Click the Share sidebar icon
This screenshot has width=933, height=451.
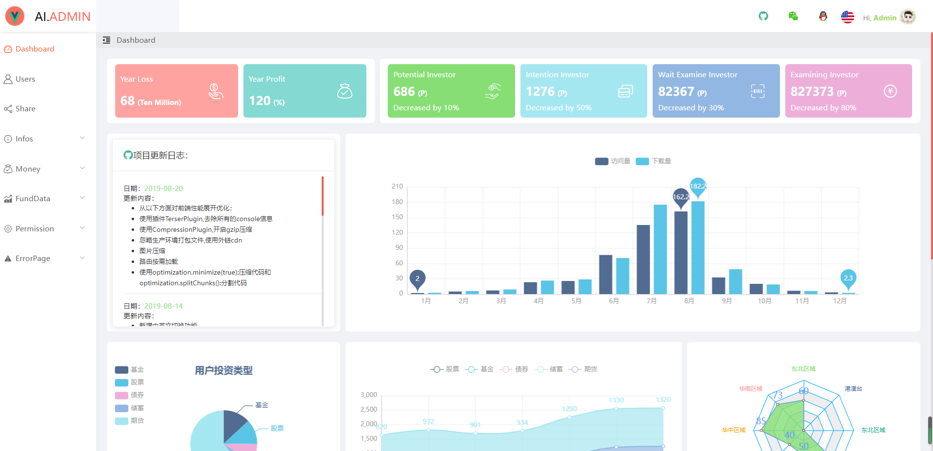[x=8, y=109]
